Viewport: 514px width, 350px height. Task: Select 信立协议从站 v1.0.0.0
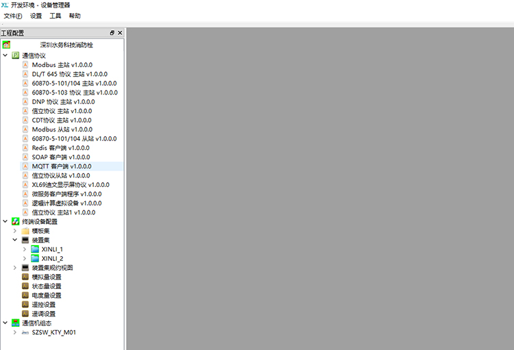(x=61, y=175)
